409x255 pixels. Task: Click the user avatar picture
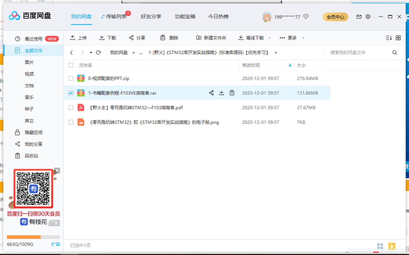pyautogui.click(x=267, y=17)
